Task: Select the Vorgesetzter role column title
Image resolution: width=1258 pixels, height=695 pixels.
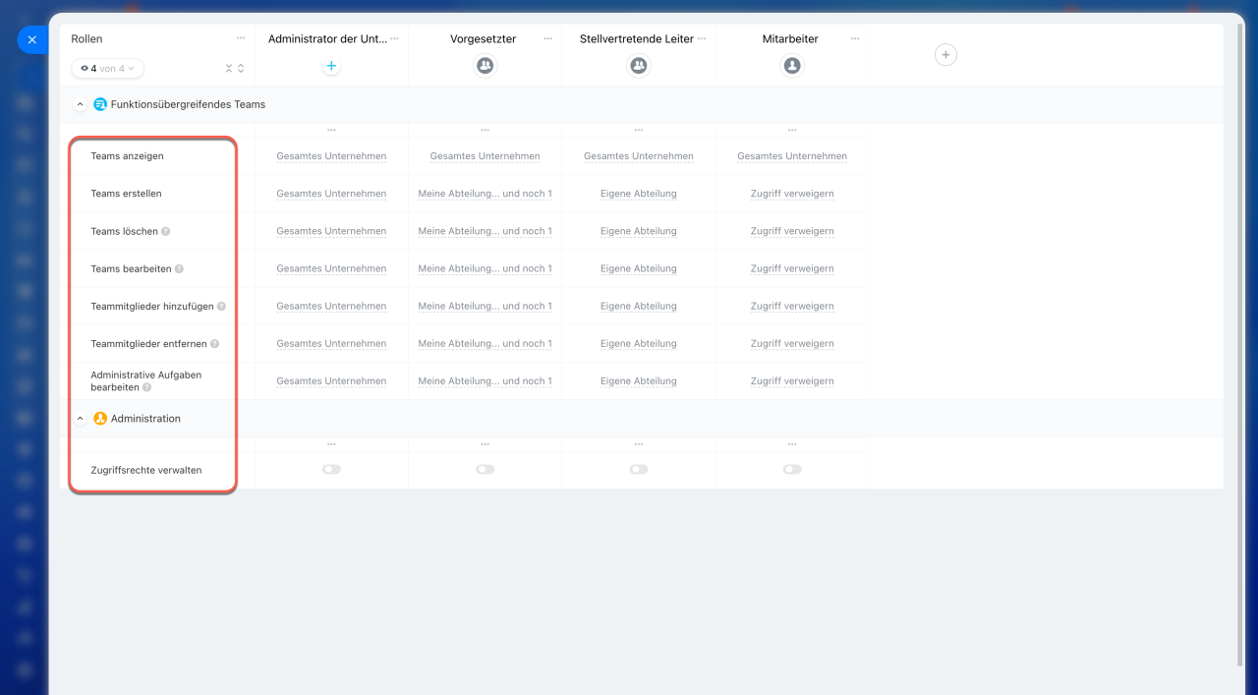Action: pyautogui.click(x=483, y=39)
